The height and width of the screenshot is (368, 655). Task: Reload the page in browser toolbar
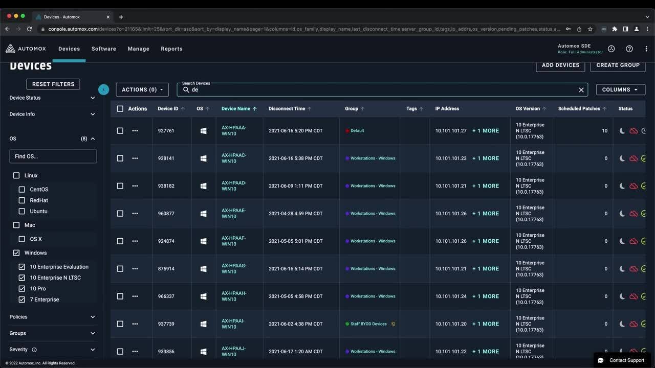point(29,29)
